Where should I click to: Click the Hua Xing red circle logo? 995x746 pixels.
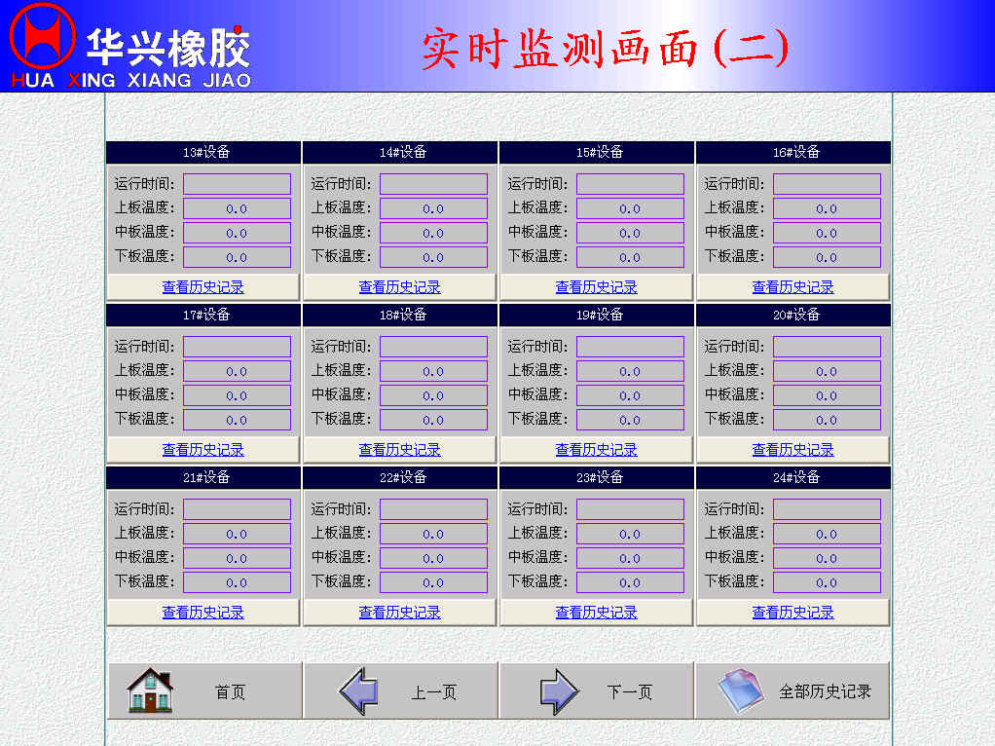(42, 36)
